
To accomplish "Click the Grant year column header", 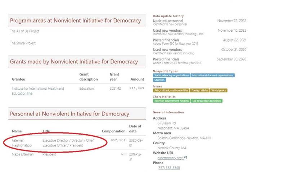I will pos(114,77).
